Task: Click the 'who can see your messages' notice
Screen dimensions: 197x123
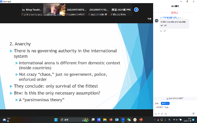Action: click(x=175, y=98)
